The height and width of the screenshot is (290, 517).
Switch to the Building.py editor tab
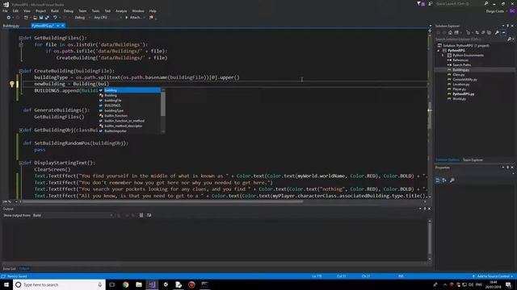point(11,26)
